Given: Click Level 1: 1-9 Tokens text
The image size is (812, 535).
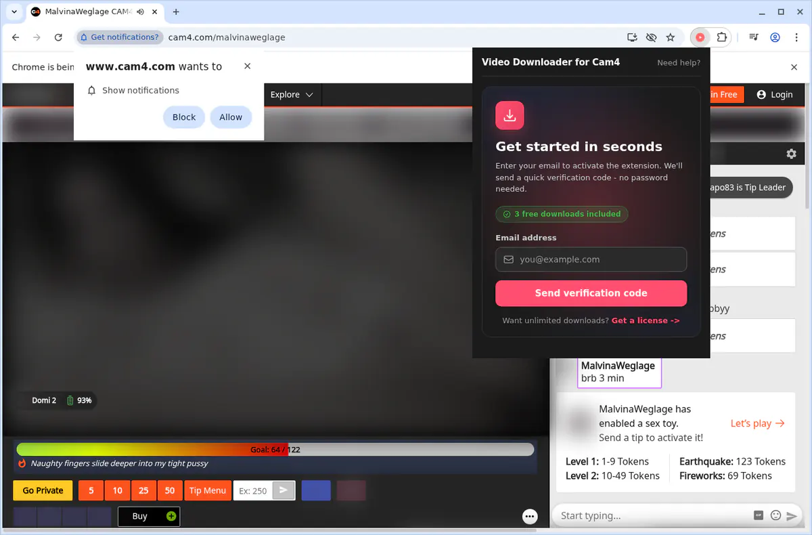Looking at the screenshot, I should click(x=607, y=461).
